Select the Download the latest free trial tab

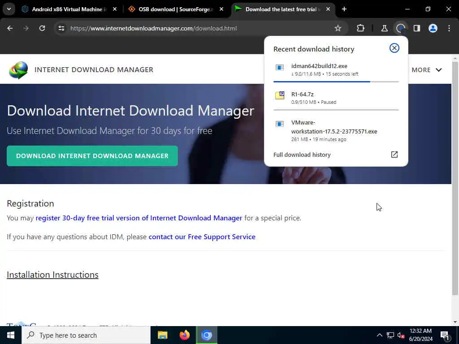point(282,9)
